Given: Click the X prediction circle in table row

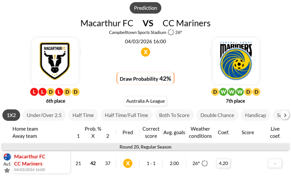Looking at the screenshot, I should 128,163.
